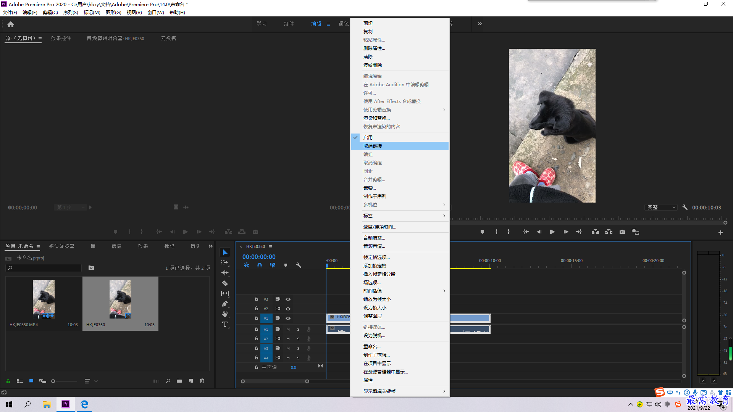
Task: Choose 波纹删除 from context menu
Action: pyautogui.click(x=400, y=65)
